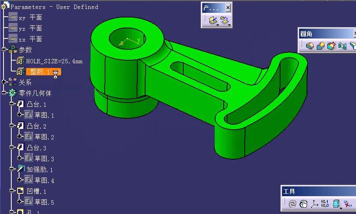This screenshot has height=214, width=356.
Task: Expand the 草图.3 sketch node
Action: [19, 158]
